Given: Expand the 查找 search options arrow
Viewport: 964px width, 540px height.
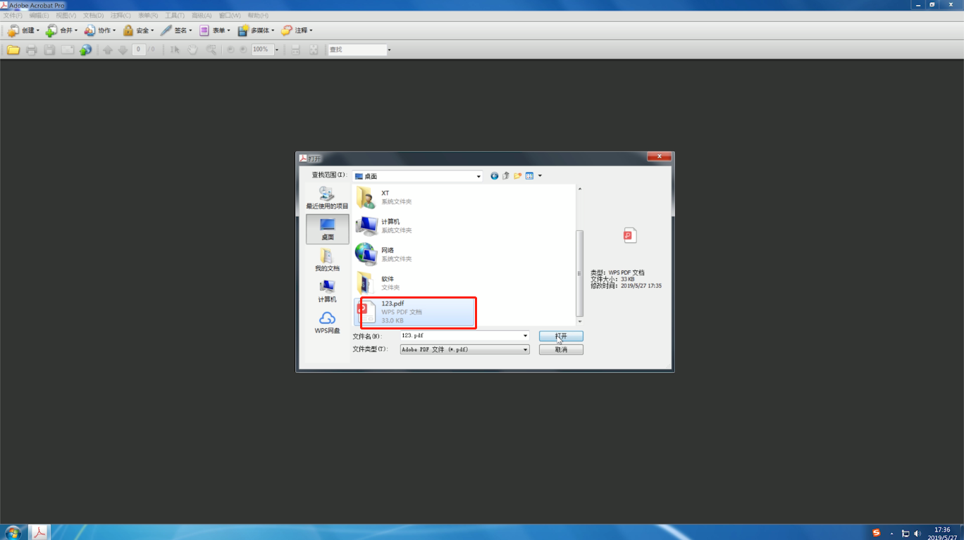Looking at the screenshot, I should pyautogui.click(x=389, y=50).
